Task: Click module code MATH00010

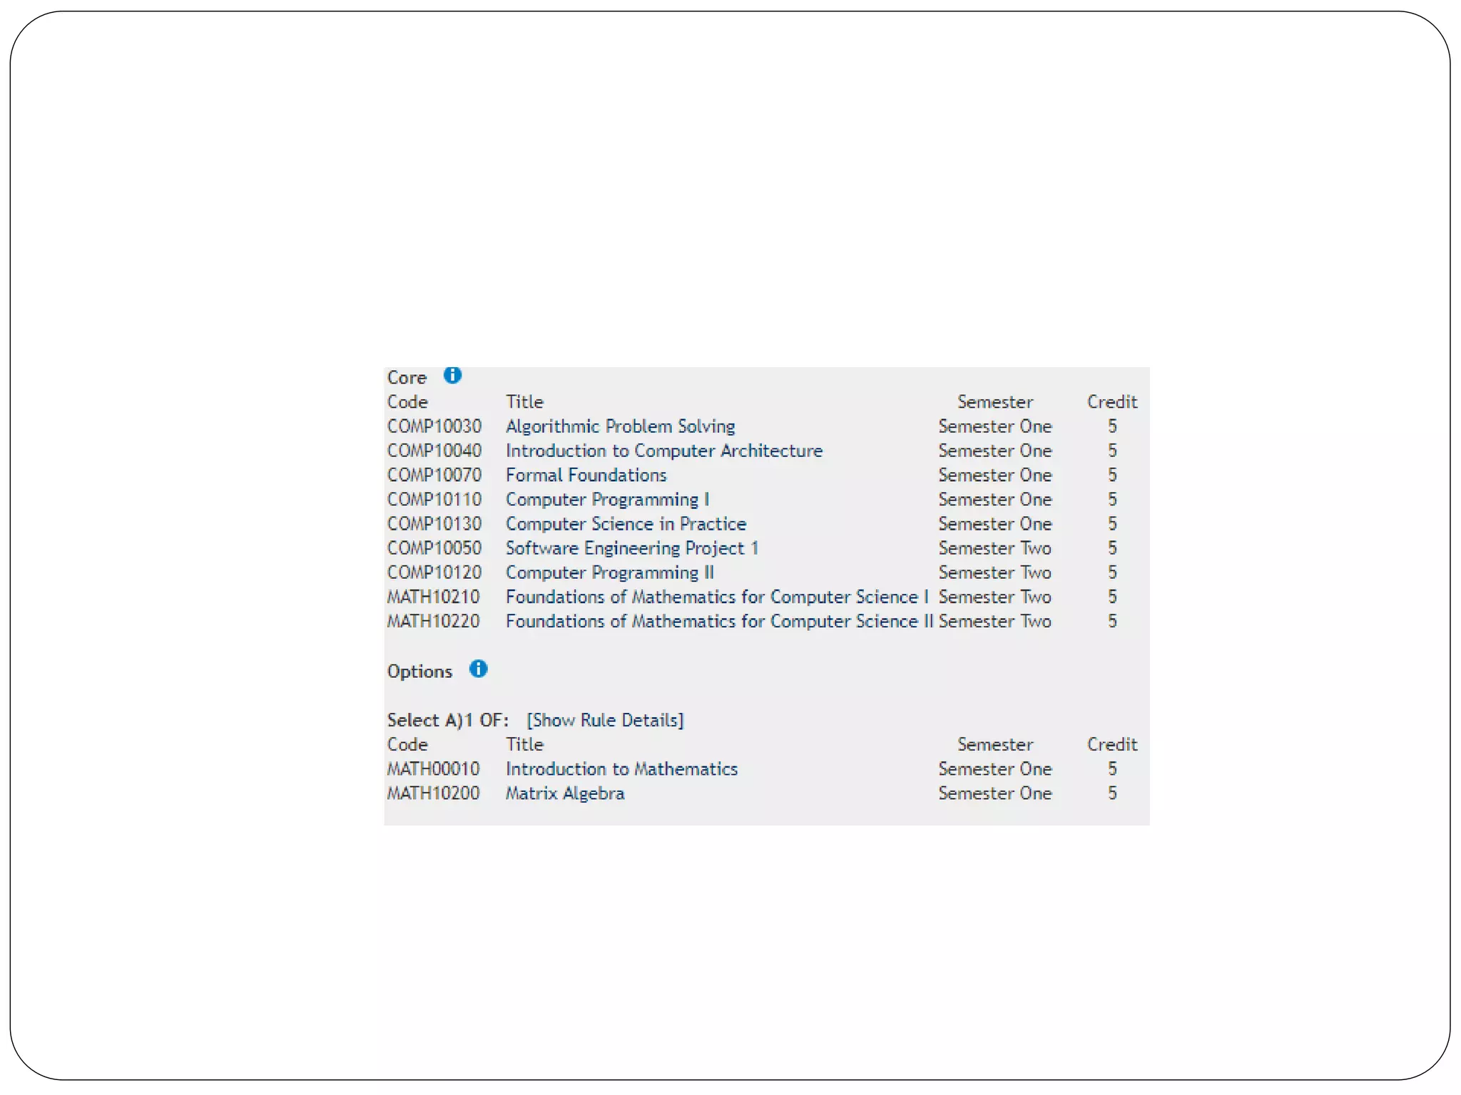Action: tap(433, 768)
